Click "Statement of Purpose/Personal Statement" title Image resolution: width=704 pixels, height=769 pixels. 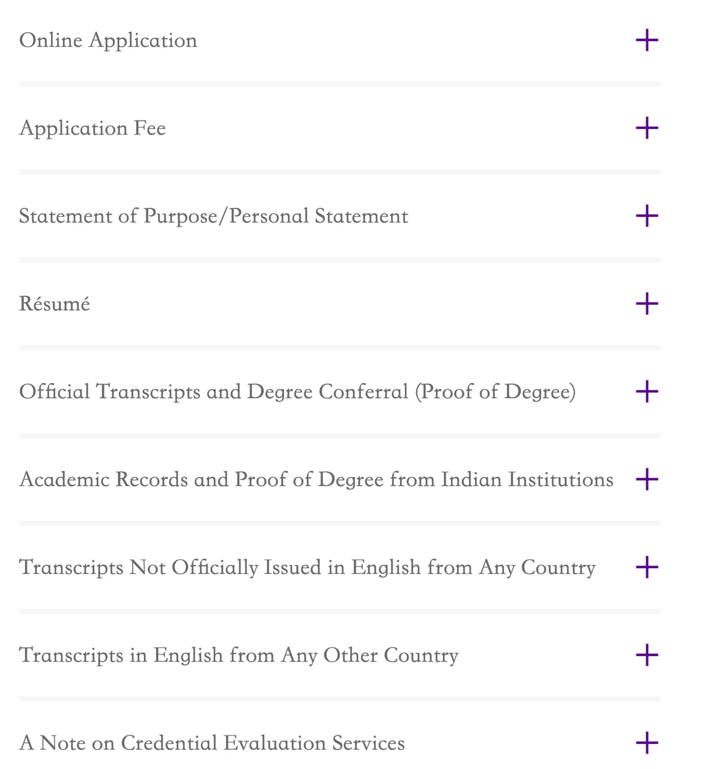click(x=214, y=216)
